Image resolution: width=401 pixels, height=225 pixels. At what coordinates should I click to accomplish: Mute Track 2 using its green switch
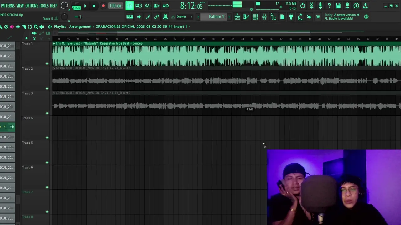pyautogui.click(x=47, y=88)
